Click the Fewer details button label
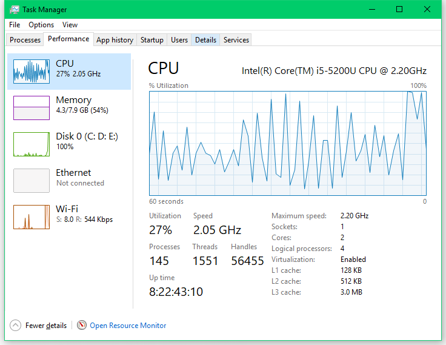 (x=46, y=326)
